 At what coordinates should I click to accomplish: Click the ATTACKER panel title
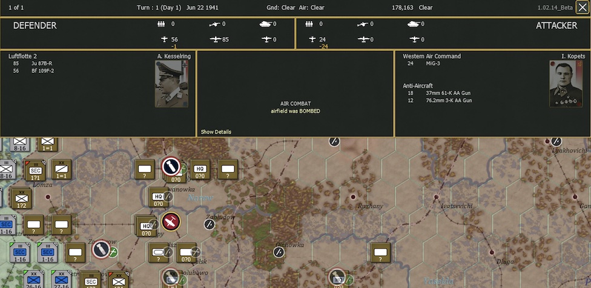click(x=556, y=25)
